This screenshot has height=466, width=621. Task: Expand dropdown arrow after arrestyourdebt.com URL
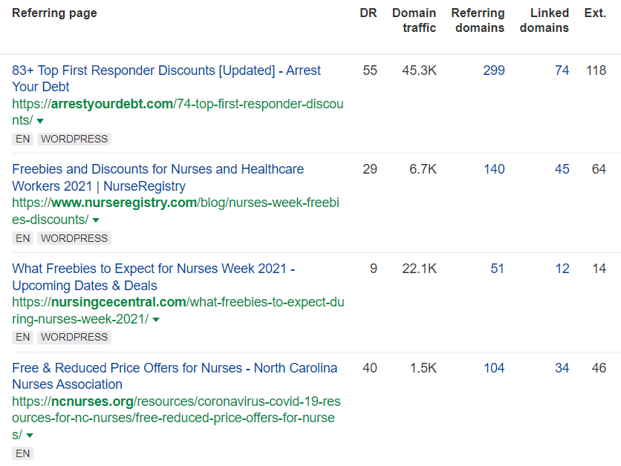tap(40, 121)
